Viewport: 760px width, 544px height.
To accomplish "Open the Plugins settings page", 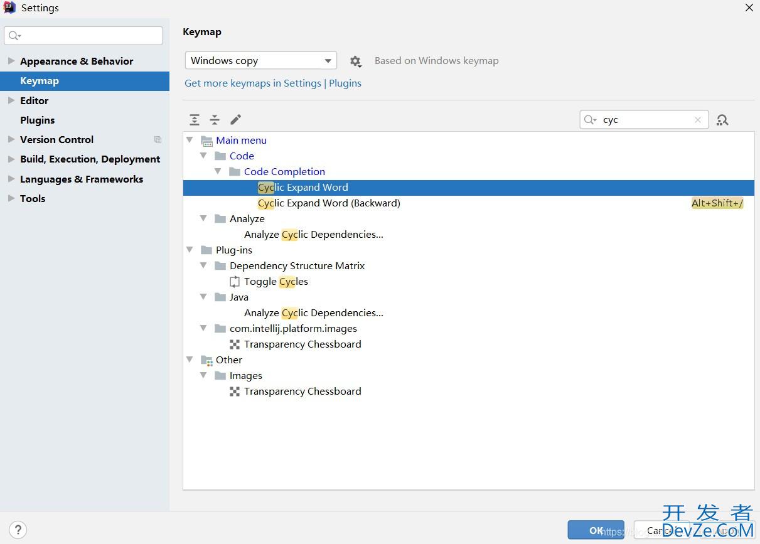I will click(37, 120).
